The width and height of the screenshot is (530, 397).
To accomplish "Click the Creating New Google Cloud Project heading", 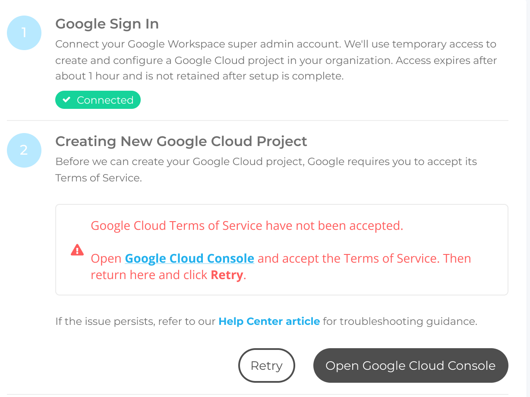I will [181, 141].
